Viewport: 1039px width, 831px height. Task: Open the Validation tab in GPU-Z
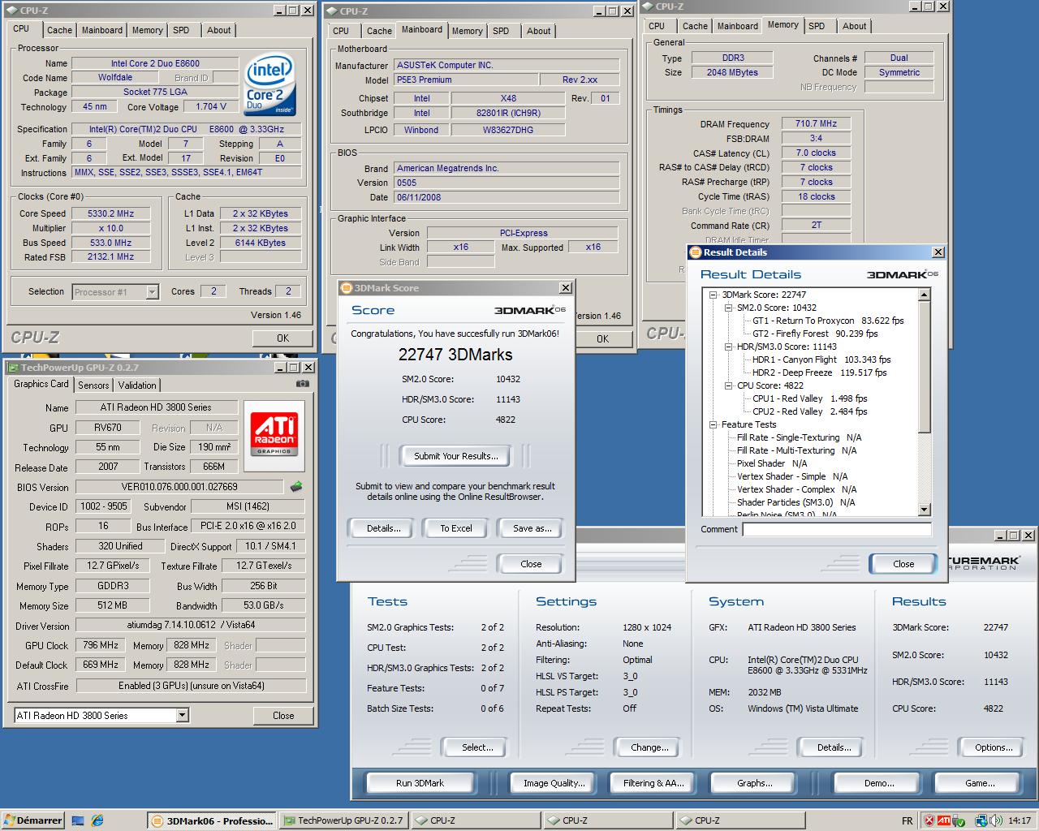tap(137, 385)
